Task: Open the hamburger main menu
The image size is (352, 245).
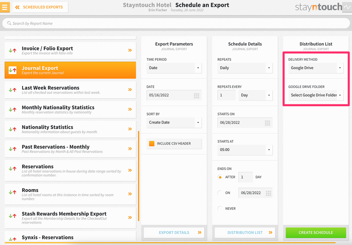Action: point(5,7)
